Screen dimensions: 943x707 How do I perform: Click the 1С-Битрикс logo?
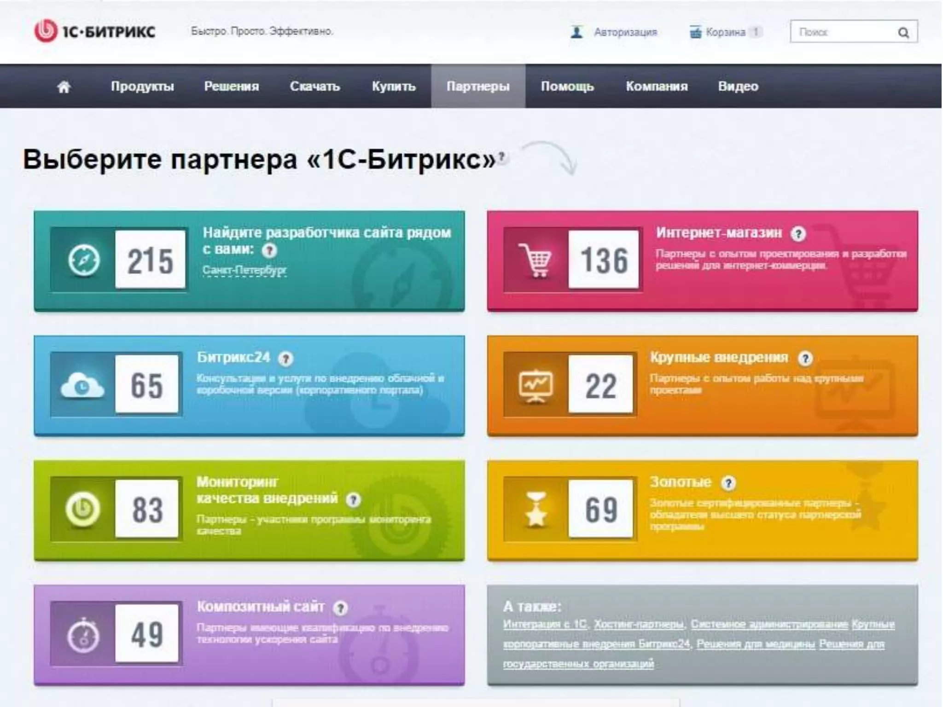[x=95, y=31]
